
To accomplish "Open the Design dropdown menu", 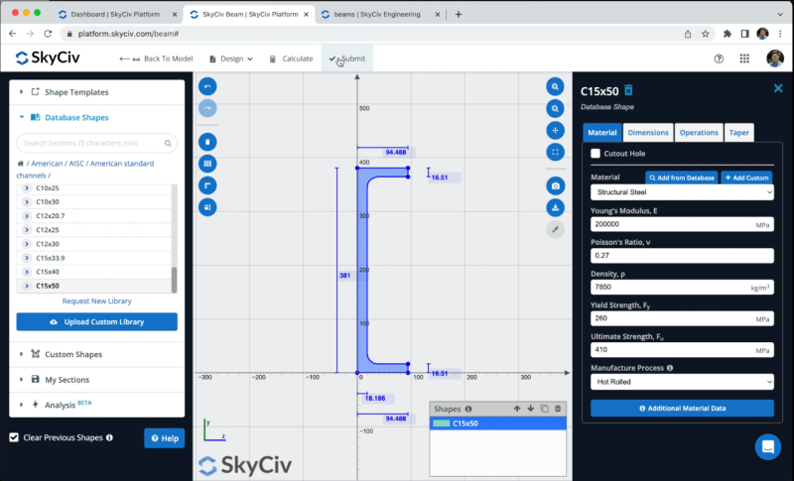I will [x=231, y=59].
